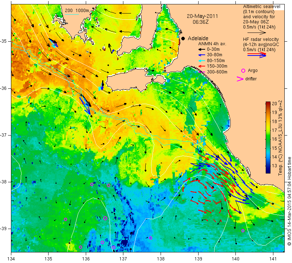This screenshot has width=292, height=263.
Task: Click the cyan isobath sample line under 200 1000m
Action: (x=72, y=14)
